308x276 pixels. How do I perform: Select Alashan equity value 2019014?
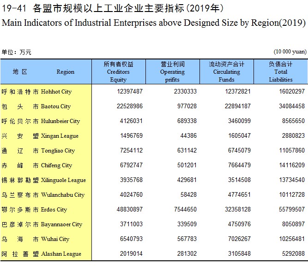[131, 253]
